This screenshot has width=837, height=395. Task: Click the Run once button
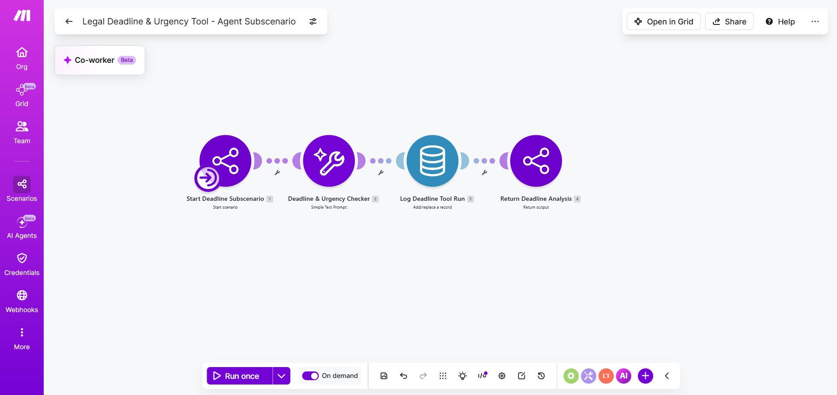pyautogui.click(x=240, y=376)
